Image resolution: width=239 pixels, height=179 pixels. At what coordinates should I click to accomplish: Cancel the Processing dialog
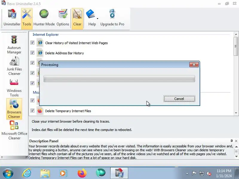tap(179, 99)
